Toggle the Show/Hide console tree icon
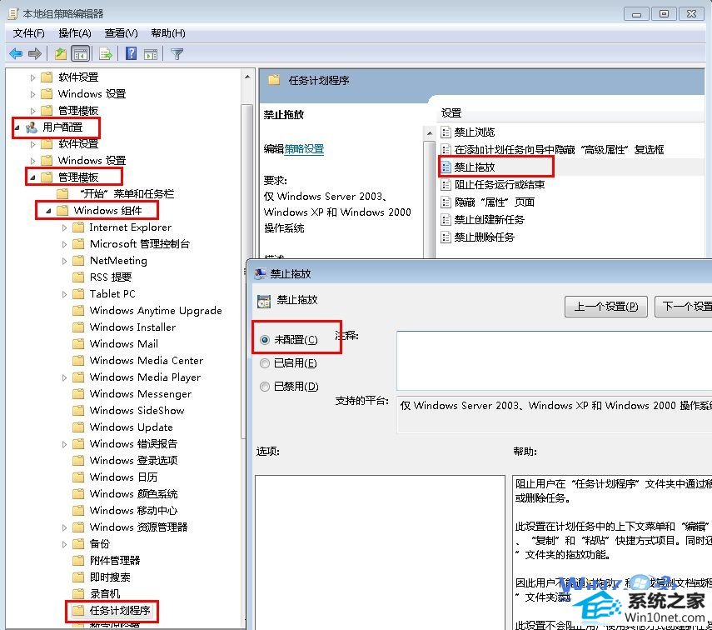This screenshot has width=712, height=630. [81, 54]
